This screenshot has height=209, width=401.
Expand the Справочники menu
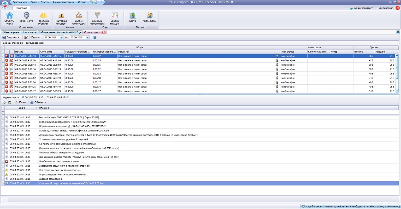[x=21, y=2]
